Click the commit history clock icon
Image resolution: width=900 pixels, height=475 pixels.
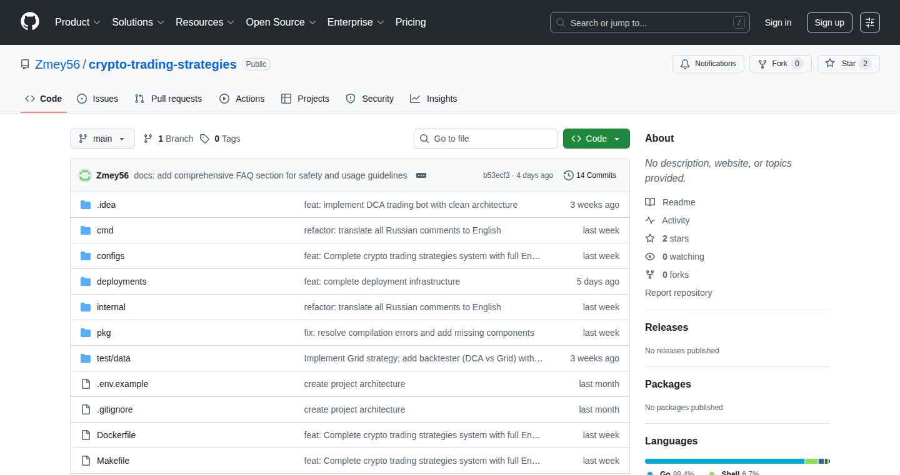pos(568,175)
